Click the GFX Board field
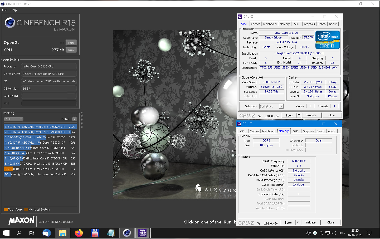 (x=49, y=96)
